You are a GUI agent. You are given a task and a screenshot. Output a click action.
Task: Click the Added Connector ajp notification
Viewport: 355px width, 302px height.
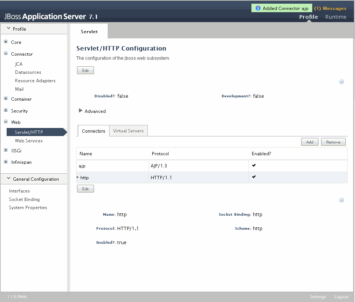[x=282, y=8]
